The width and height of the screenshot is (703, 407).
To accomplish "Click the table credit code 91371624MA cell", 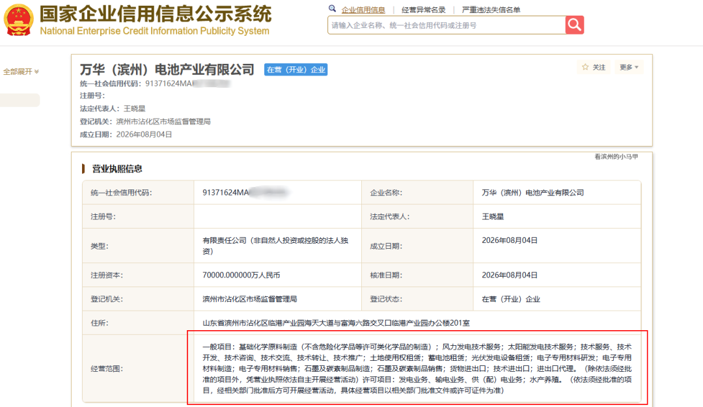I will point(277,193).
